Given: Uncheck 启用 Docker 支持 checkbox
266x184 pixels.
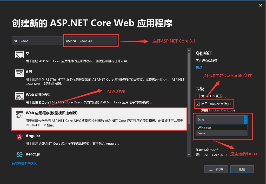Looking at the screenshot, I should coord(198,104).
